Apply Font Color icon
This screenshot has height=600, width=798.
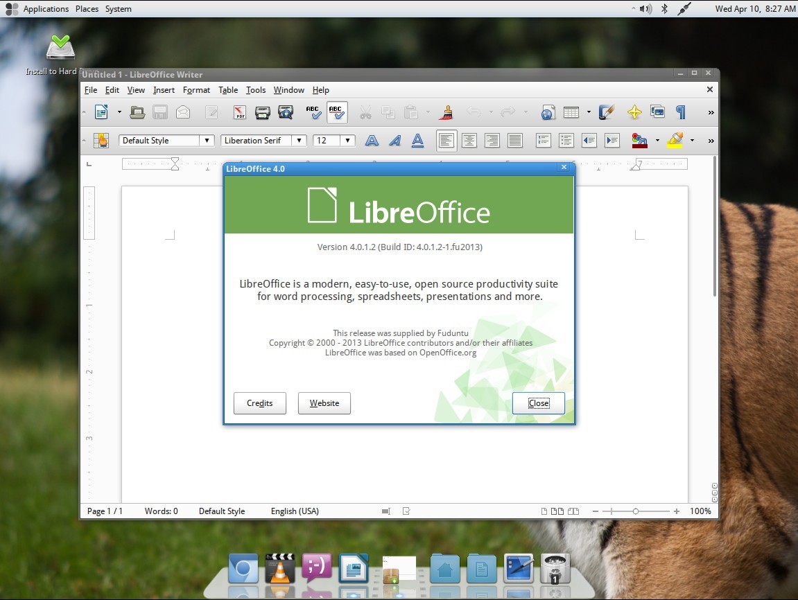(639, 141)
